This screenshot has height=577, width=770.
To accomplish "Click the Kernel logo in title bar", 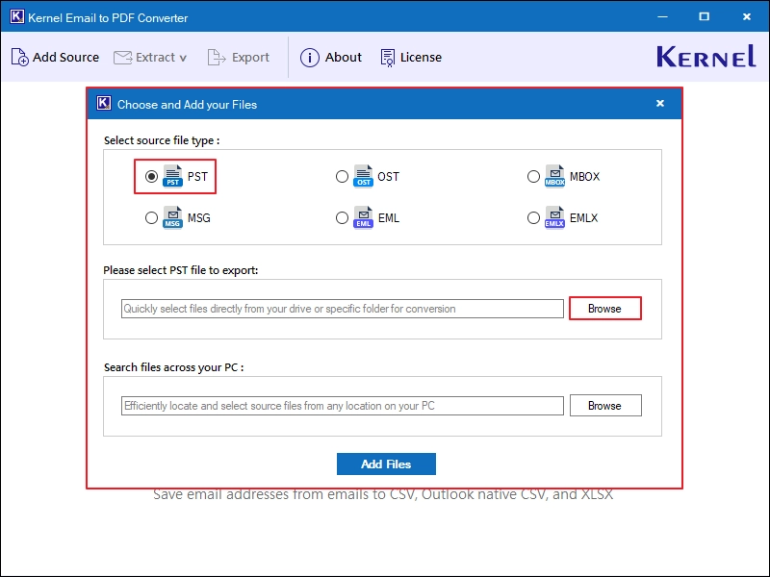I will 16,16.
